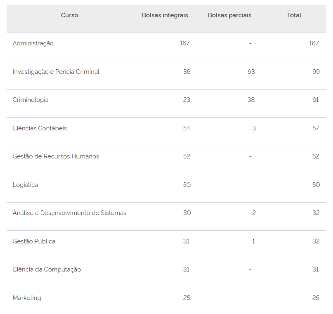333x314 pixels.
Task: Click the Curso column header
Action: (x=69, y=15)
